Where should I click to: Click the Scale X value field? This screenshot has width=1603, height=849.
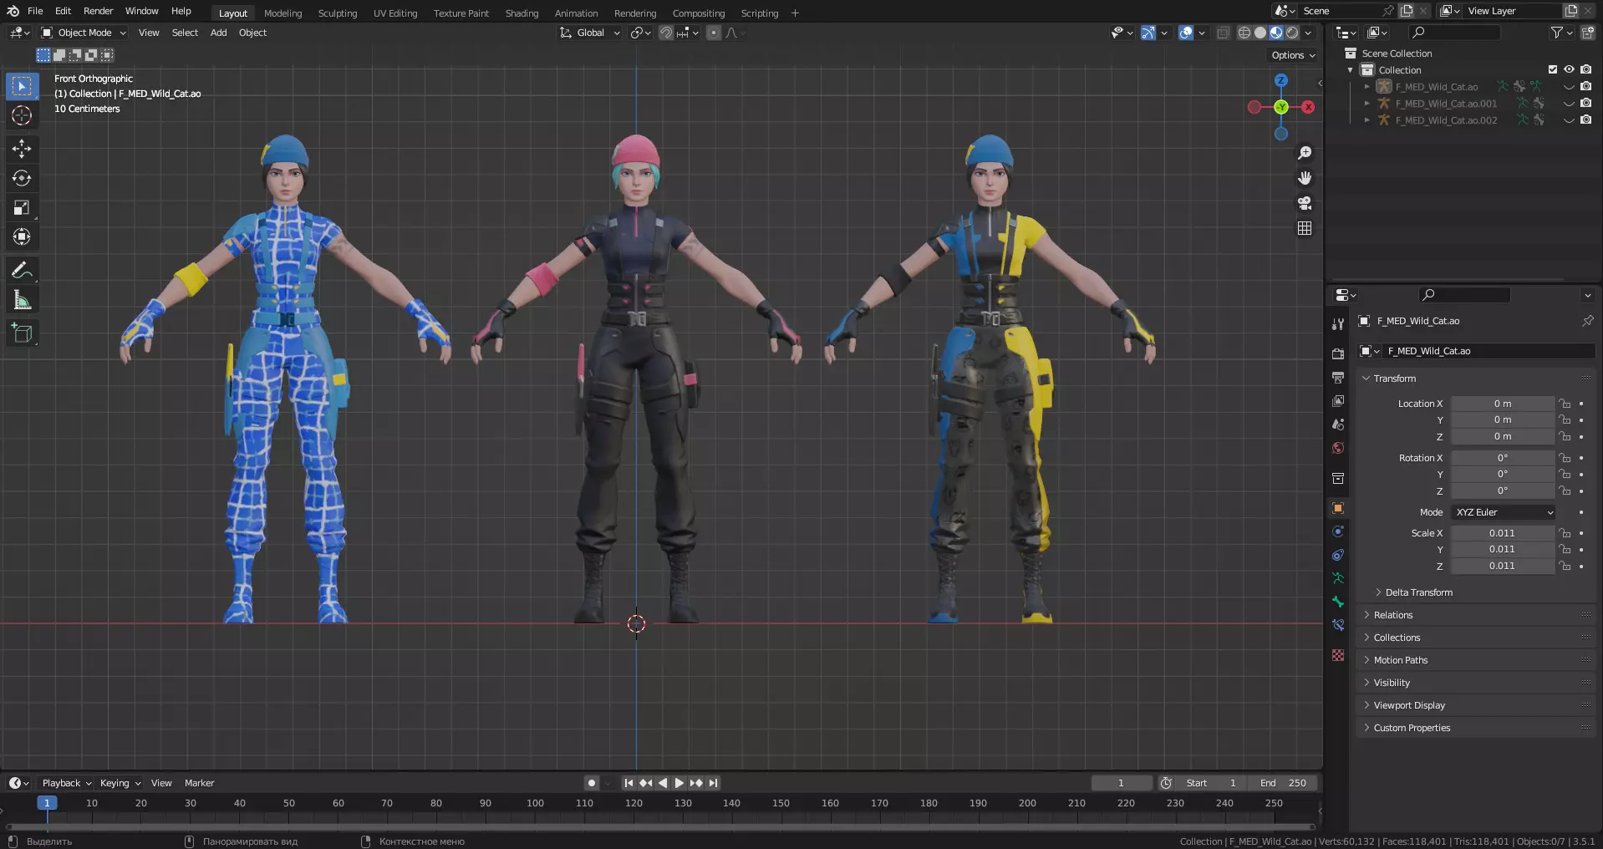tap(1501, 533)
